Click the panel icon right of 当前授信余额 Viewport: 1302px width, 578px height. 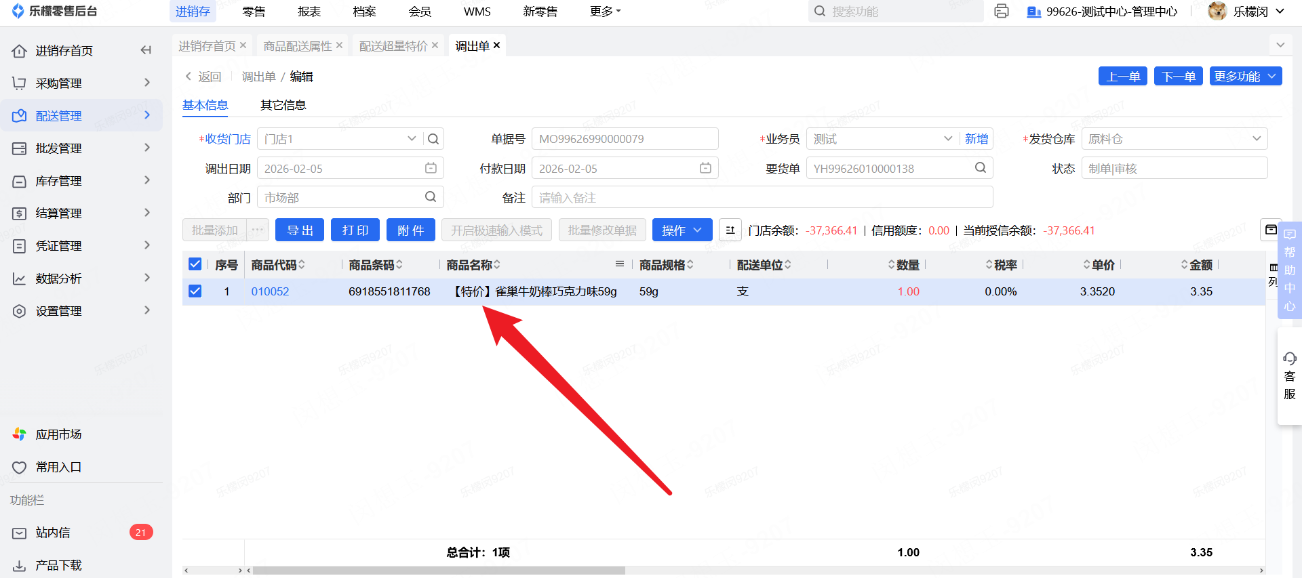coord(1271,230)
